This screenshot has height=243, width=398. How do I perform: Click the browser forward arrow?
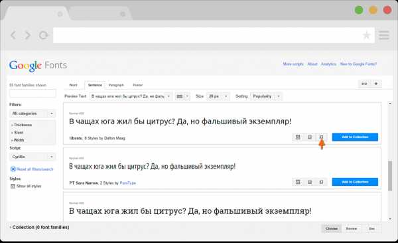pos(28,35)
